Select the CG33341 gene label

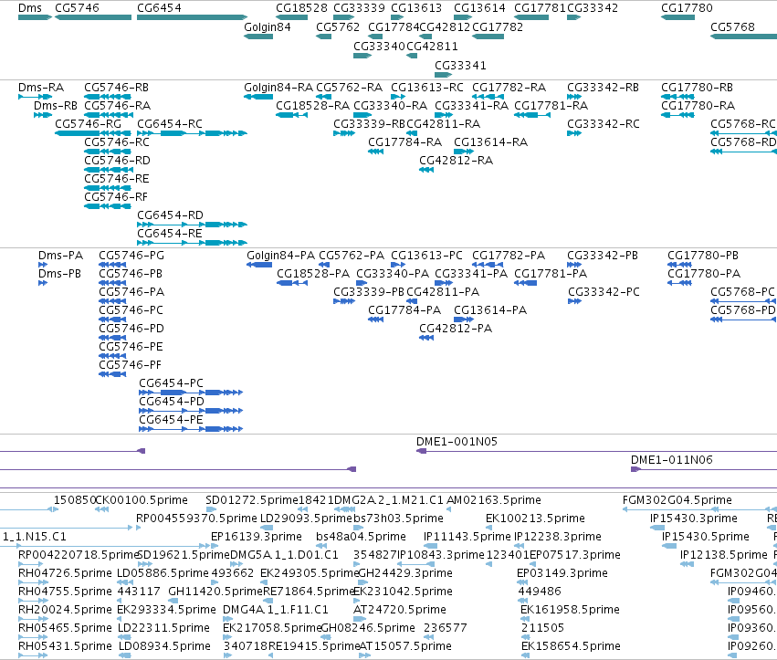click(460, 66)
